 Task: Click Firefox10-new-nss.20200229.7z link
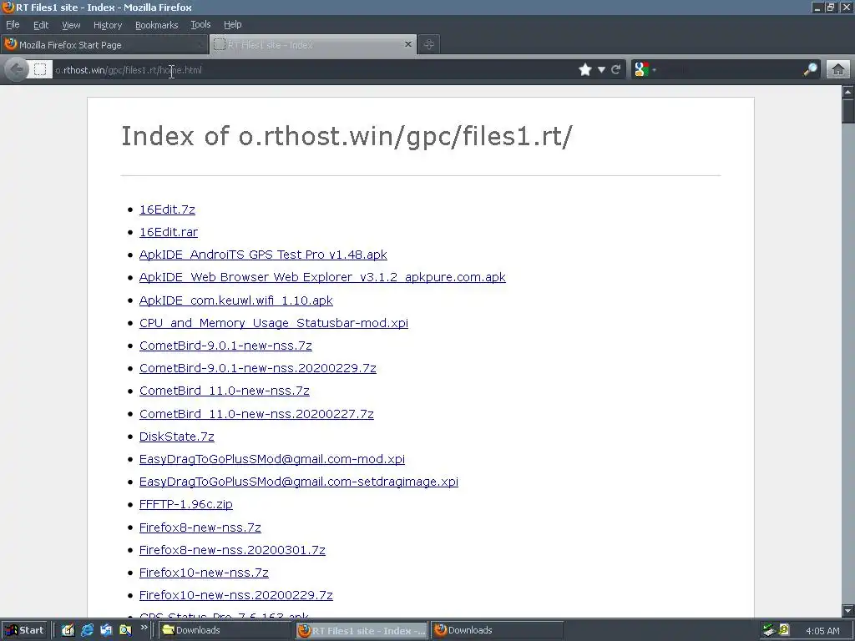[236, 595]
